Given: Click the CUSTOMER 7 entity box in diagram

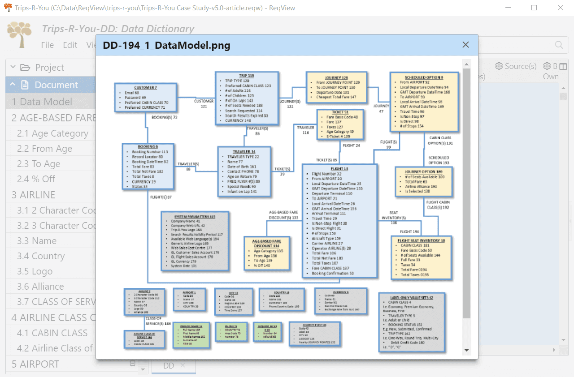Looking at the screenshot, I should tap(146, 97).
